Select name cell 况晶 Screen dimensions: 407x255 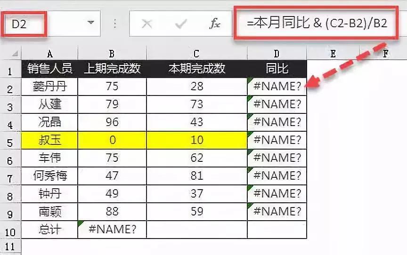click(x=49, y=122)
